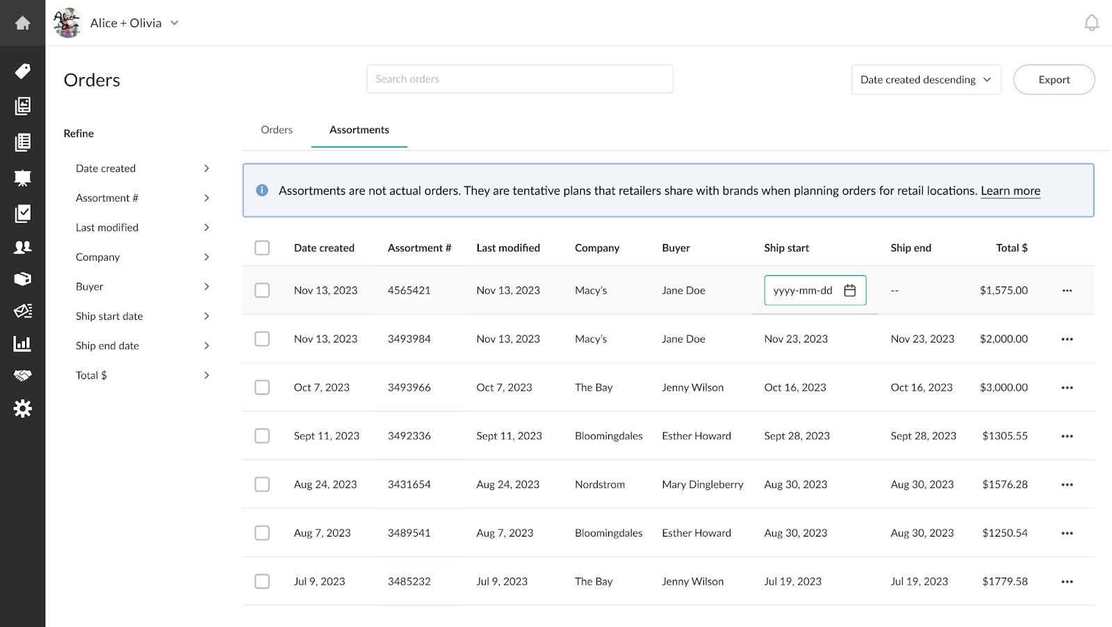Open the price tag icon in sidebar

tap(22, 71)
